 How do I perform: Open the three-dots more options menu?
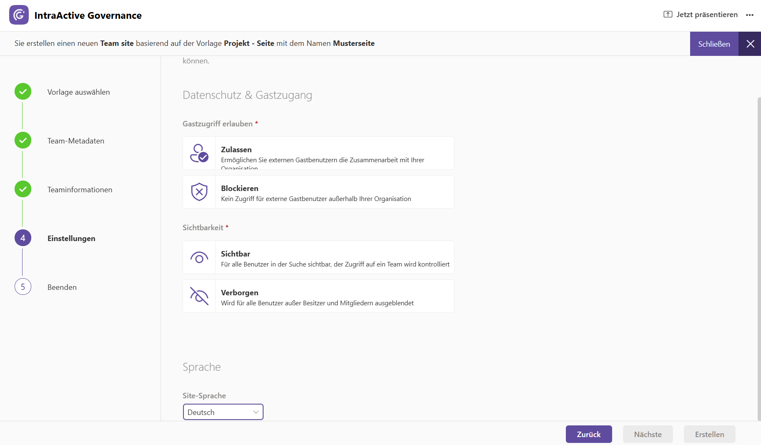(750, 15)
